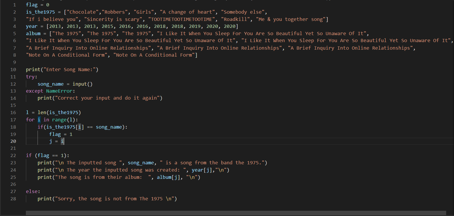The width and height of the screenshot is (454, 216).
Task: Select the print statement for Enter Song Name
Action: pyautogui.click(x=62, y=69)
